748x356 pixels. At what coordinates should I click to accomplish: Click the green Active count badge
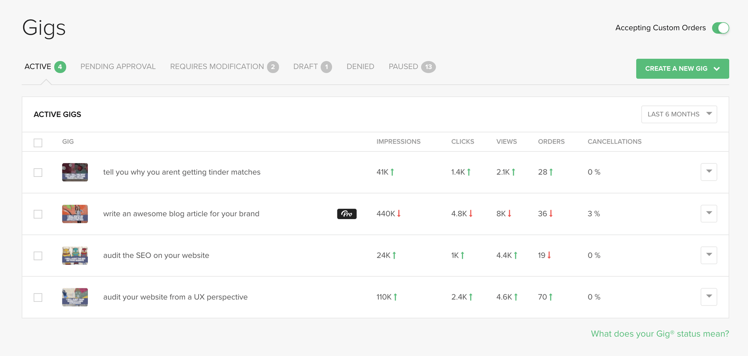pos(60,67)
